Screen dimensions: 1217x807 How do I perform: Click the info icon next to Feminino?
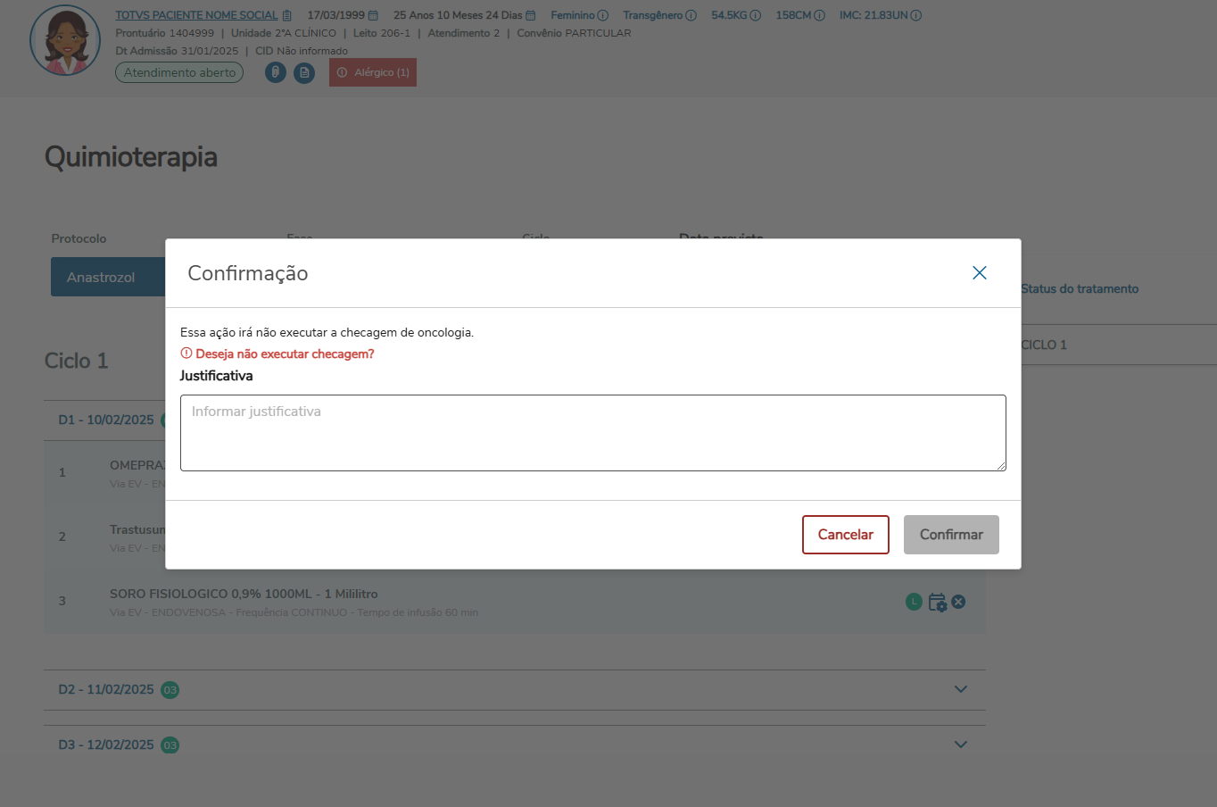coord(603,15)
